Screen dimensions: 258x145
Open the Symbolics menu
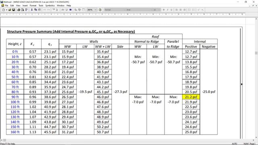(50, 5)
